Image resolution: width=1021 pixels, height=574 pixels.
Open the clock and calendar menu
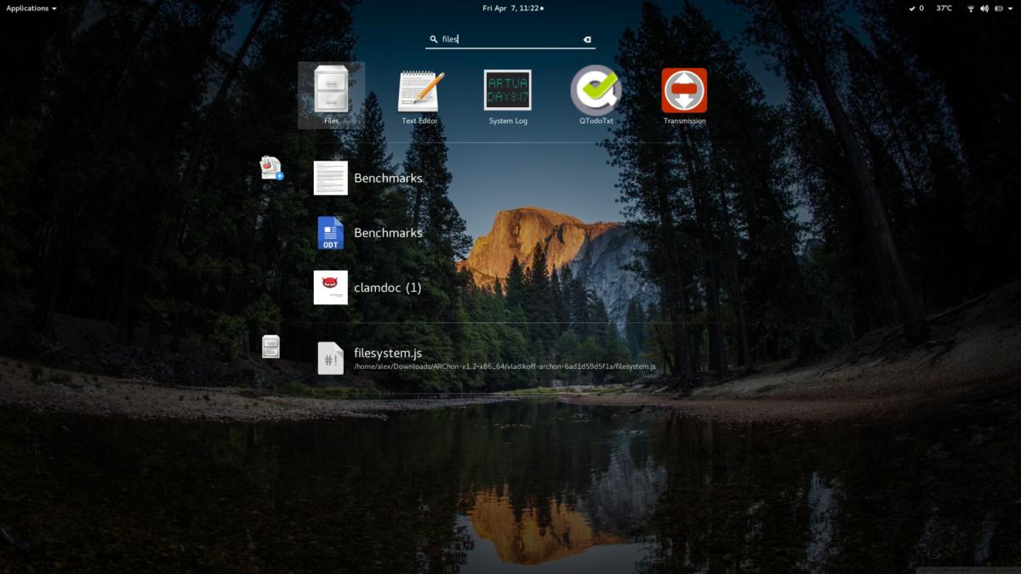pyautogui.click(x=513, y=8)
